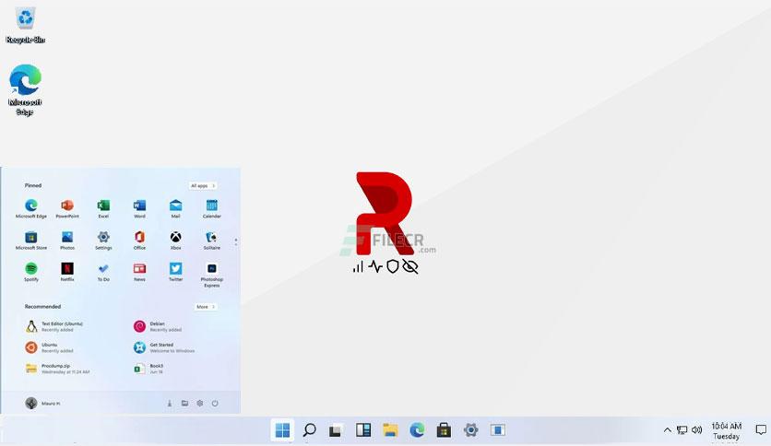This screenshot has height=446, width=771.
Task: Launch Netflix from pinned apps
Action: pyautogui.click(x=67, y=272)
